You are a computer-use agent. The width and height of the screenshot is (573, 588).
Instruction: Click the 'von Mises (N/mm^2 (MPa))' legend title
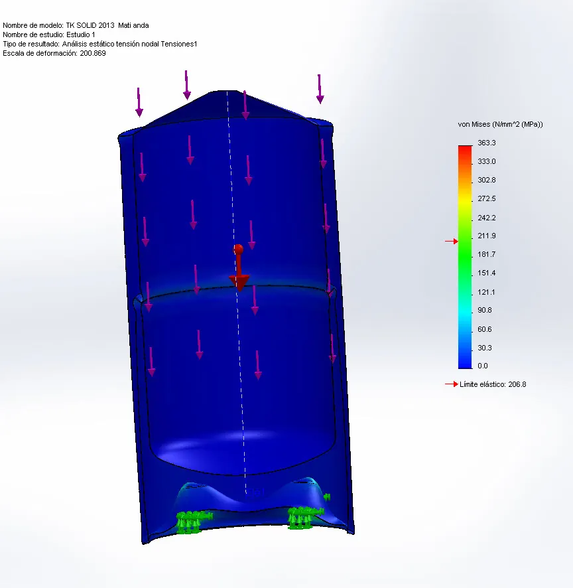[500, 124]
